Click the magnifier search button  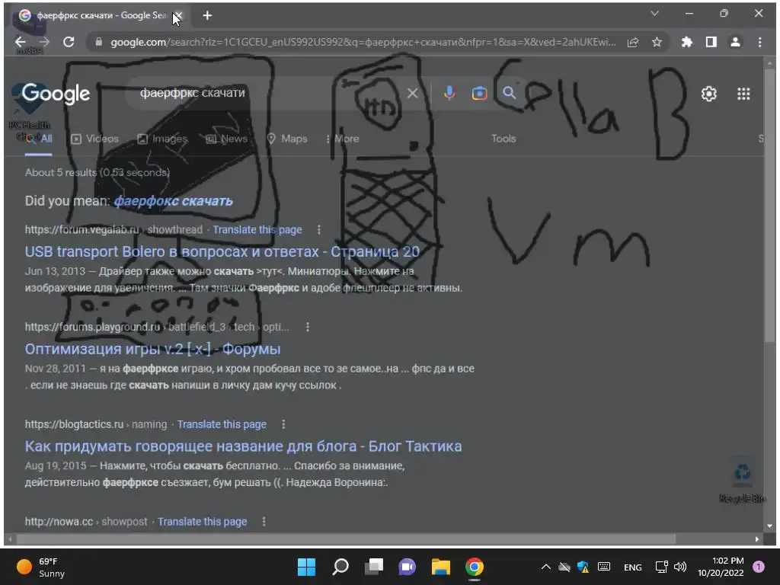(509, 92)
